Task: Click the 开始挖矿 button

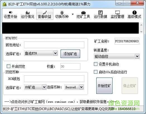Action: pyautogui.click(x=104, y=86)
